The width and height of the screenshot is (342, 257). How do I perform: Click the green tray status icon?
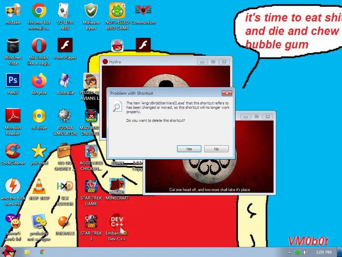pos(298,252)
